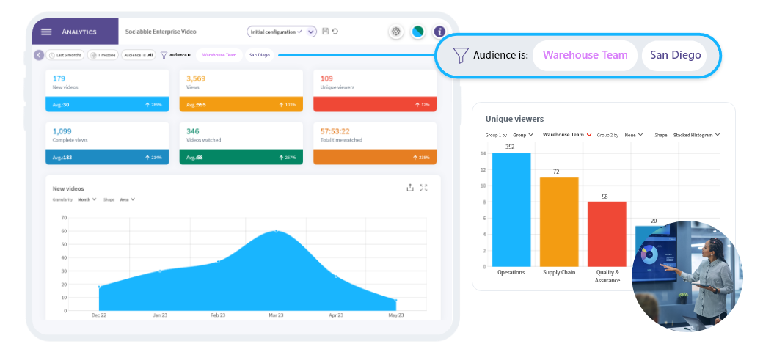Screen dimensions: 763x352
Task: Click the Apr 23 data point on the chart
Action: 336,276
